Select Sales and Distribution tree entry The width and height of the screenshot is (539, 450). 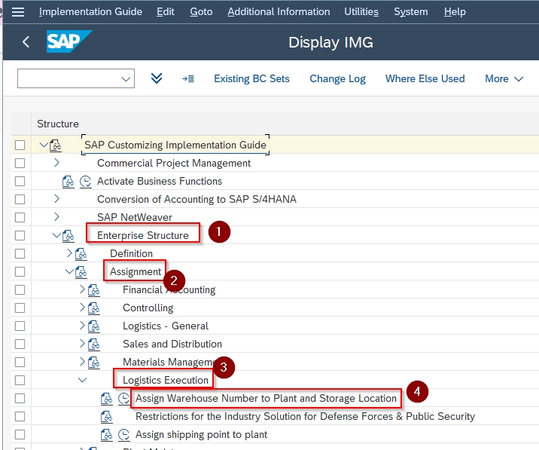tap(172, 344)
